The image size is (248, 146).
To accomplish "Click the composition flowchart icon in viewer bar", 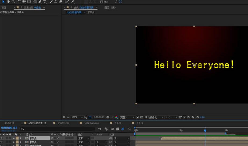I will click(193, 117).
